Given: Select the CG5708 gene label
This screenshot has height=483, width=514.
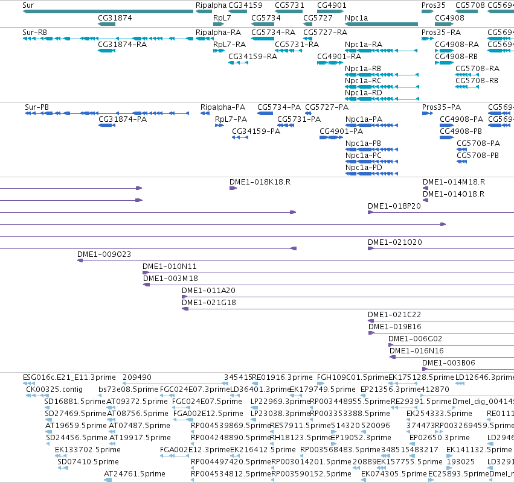Looking at the screenshot, I should tap(470, 5).
